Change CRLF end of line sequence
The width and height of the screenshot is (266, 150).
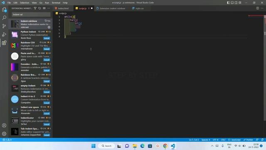click(x=223, y=140)
